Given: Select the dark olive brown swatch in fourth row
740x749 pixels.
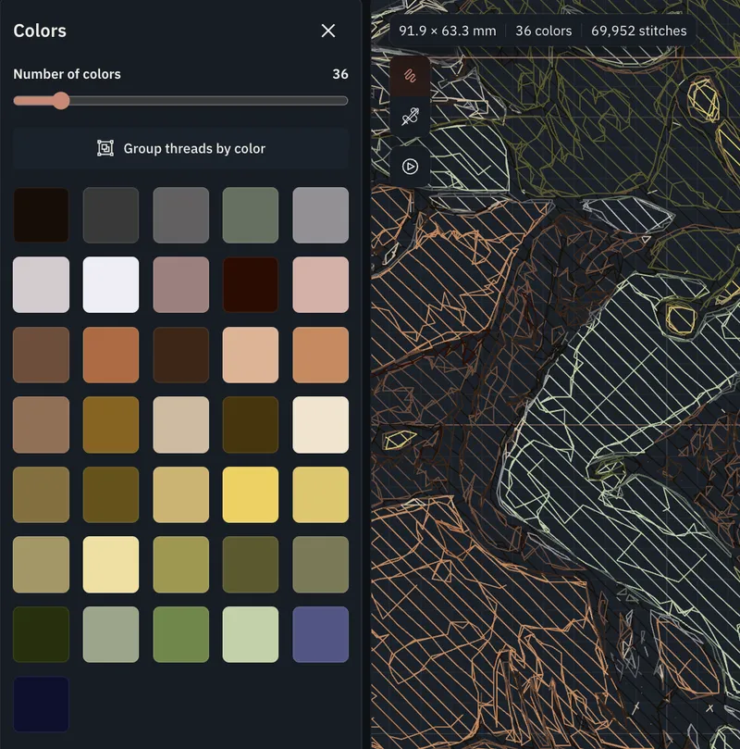Looking at the screenshot, I should [251, 425].
